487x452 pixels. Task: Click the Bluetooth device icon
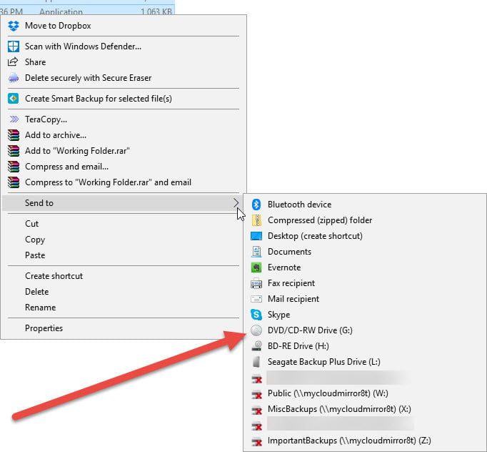click(x=256, y=205)
